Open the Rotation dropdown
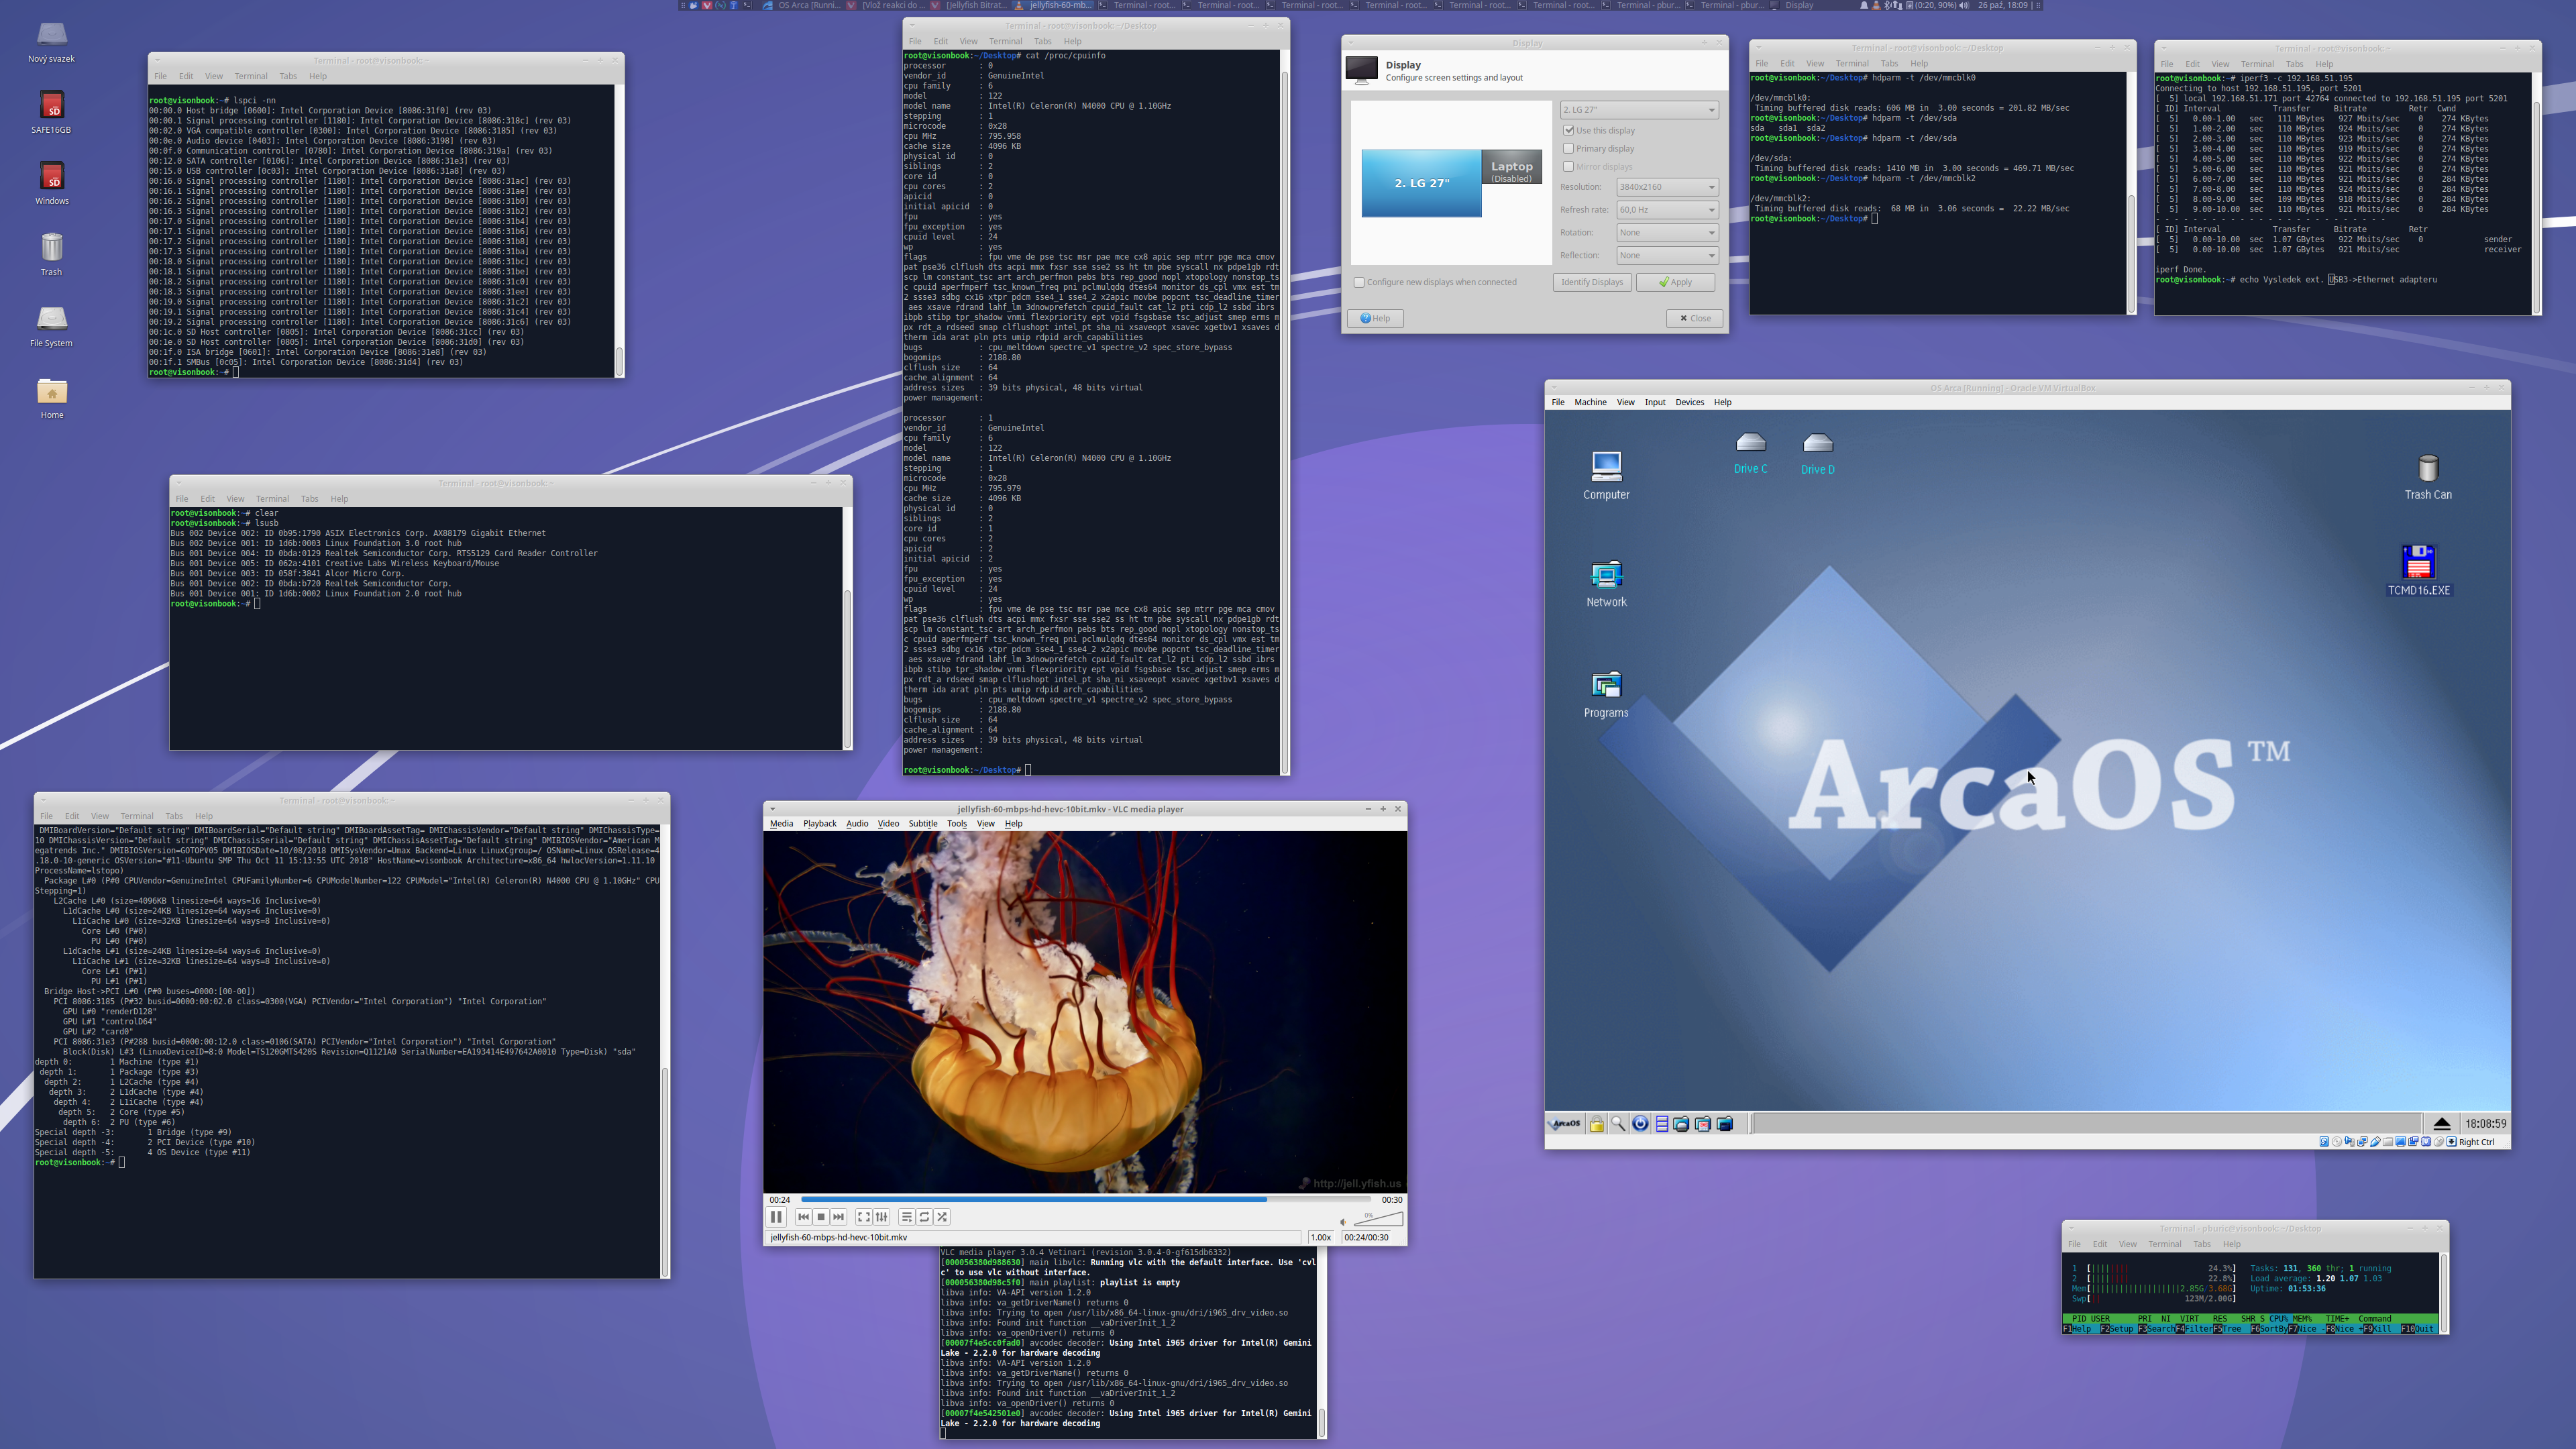The image size is (2576, 1449). (x=1667, y=232)
